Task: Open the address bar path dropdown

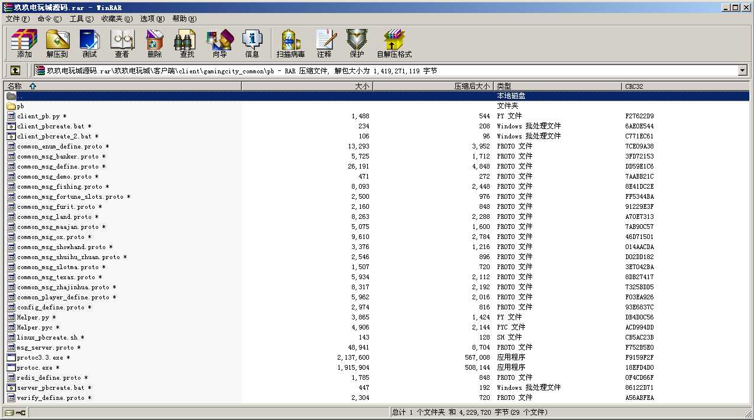Action: [x=743, y=71]
